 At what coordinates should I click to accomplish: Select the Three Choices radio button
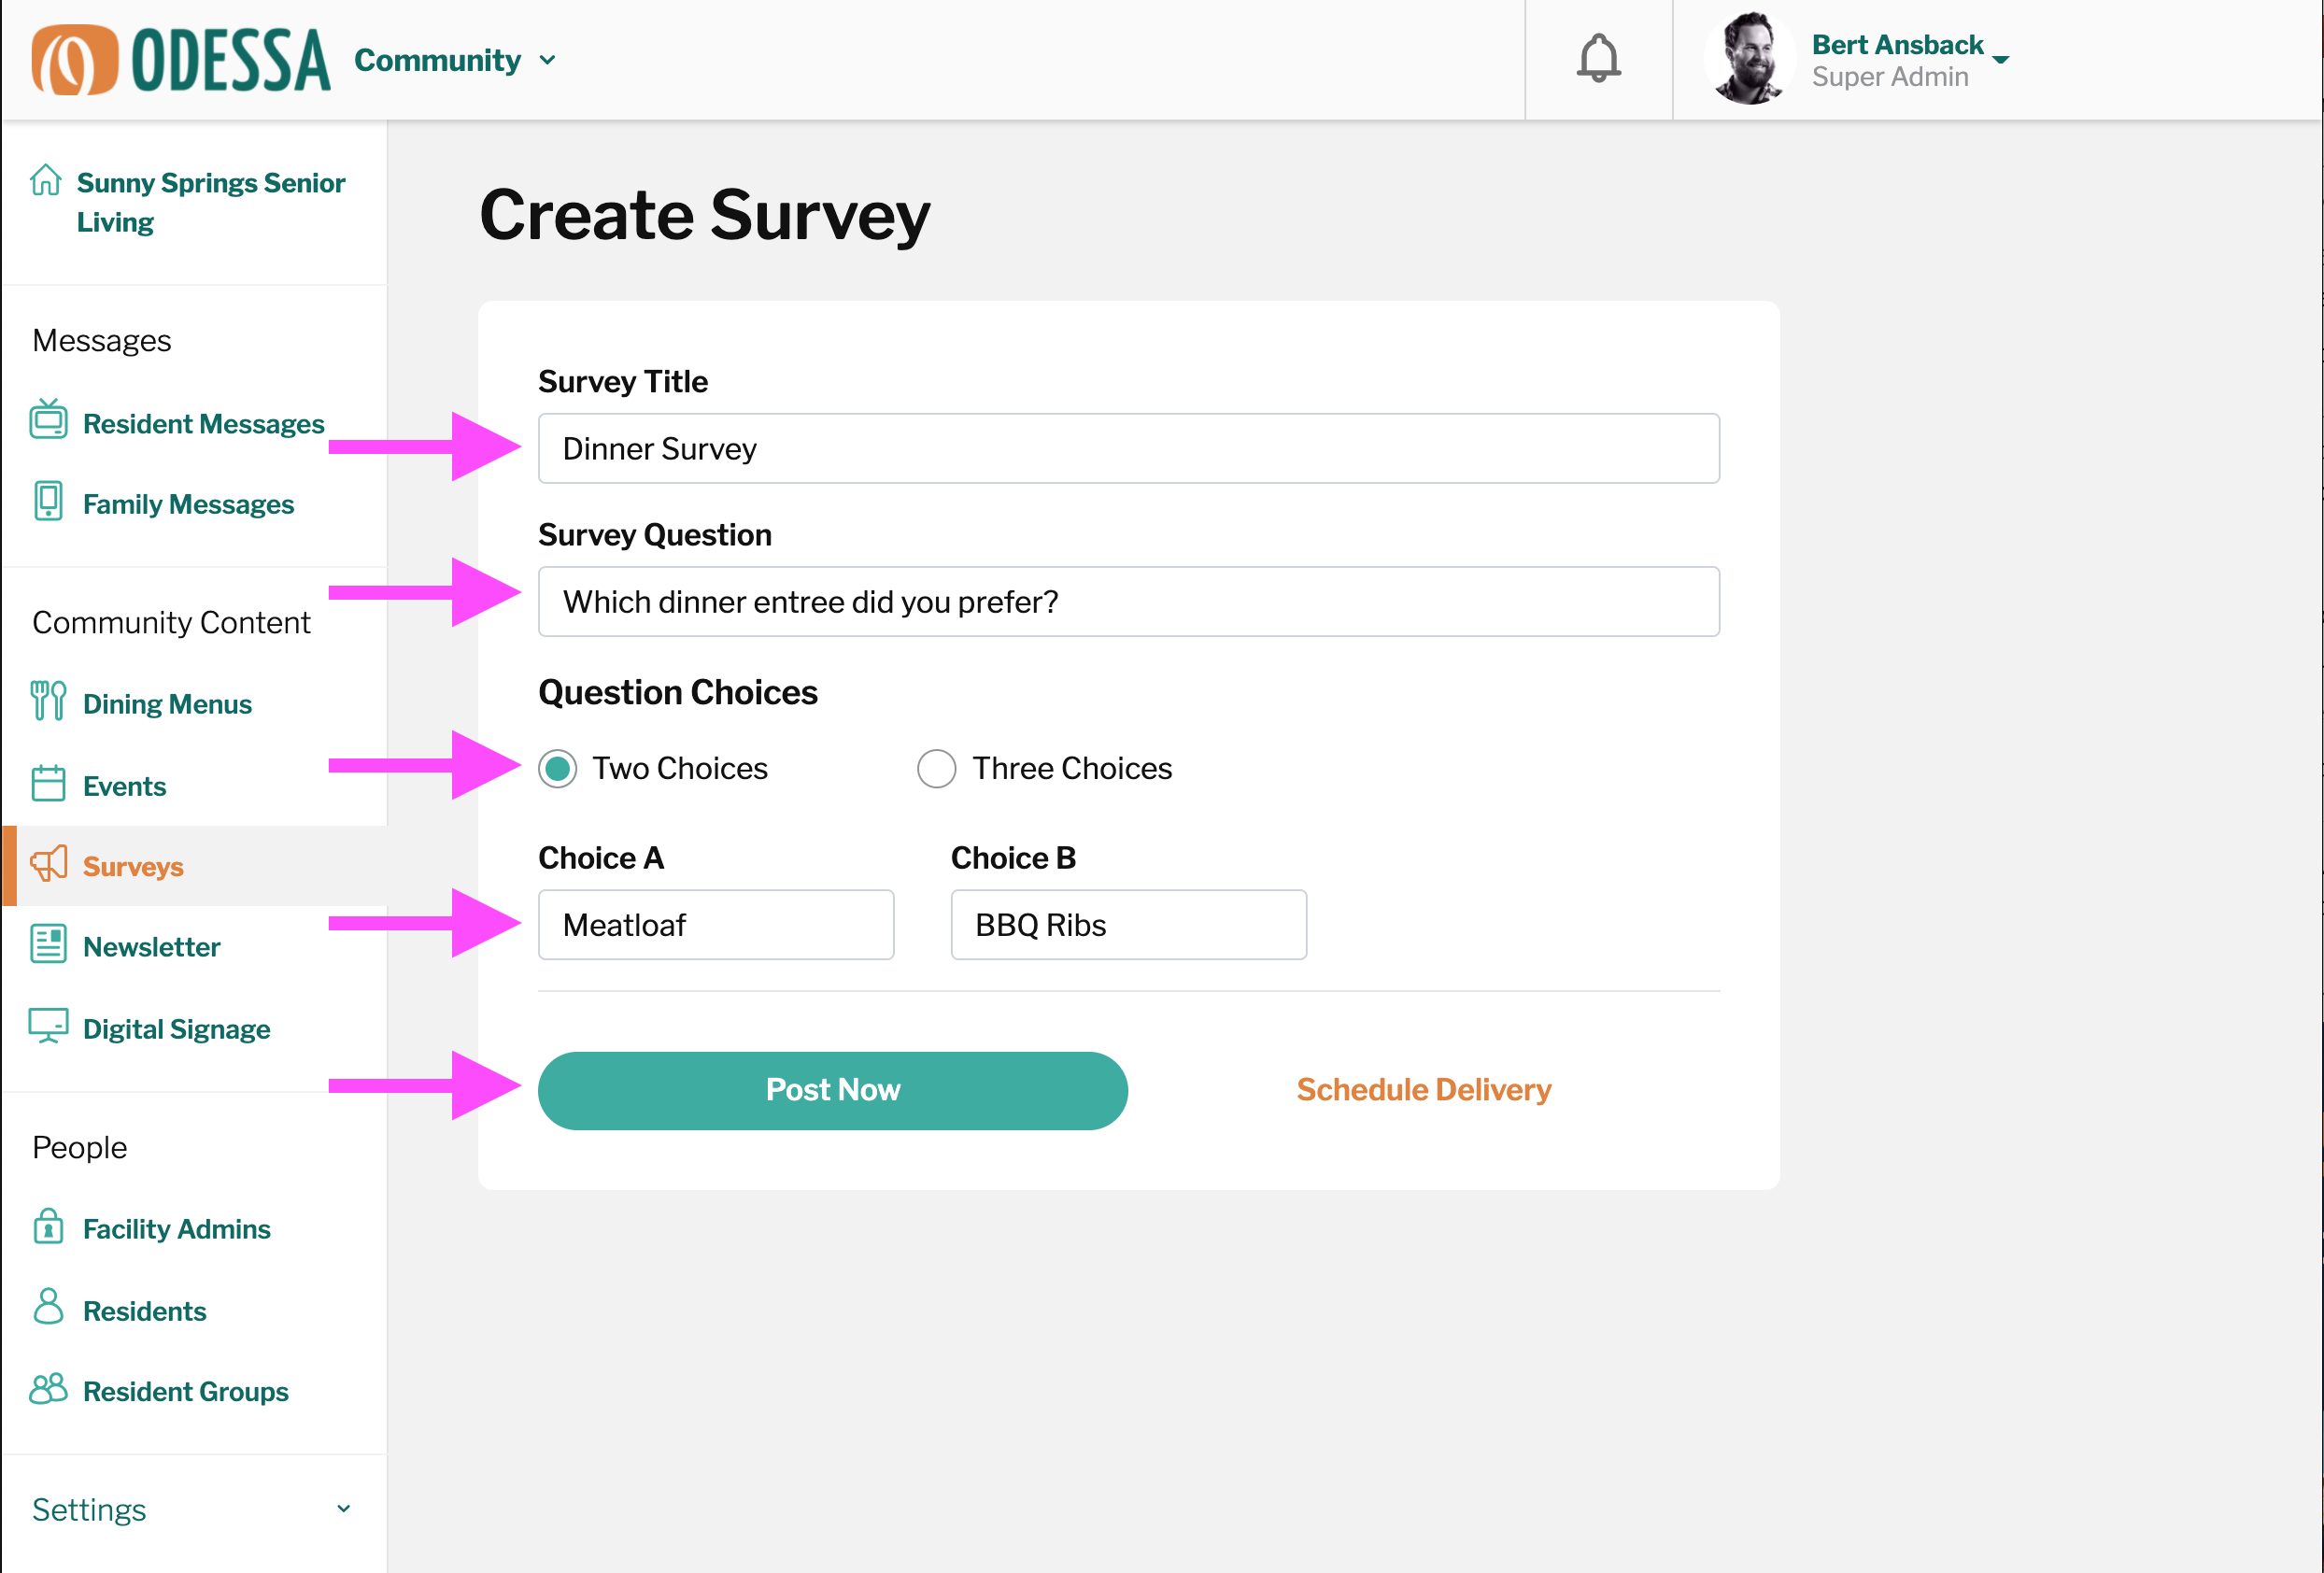[x=936, y=769]
